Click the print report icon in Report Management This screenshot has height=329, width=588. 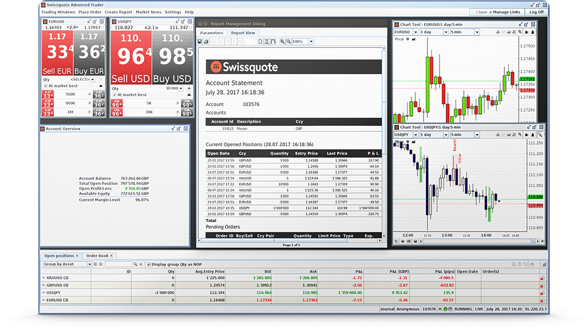point(206,42)
